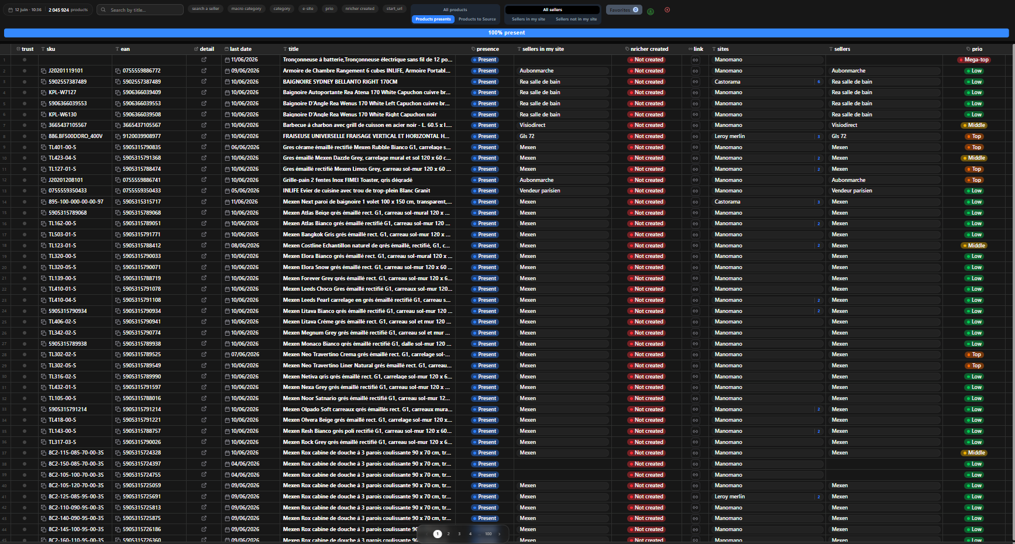This screenshot has width=1015, height=544.
Task: Click the next page arrow in pagination
Action: 500,533
